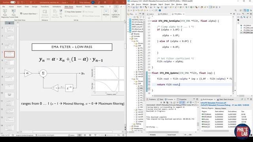Switch to the Problems tab

pyautogui.click(x=151, y=99)
